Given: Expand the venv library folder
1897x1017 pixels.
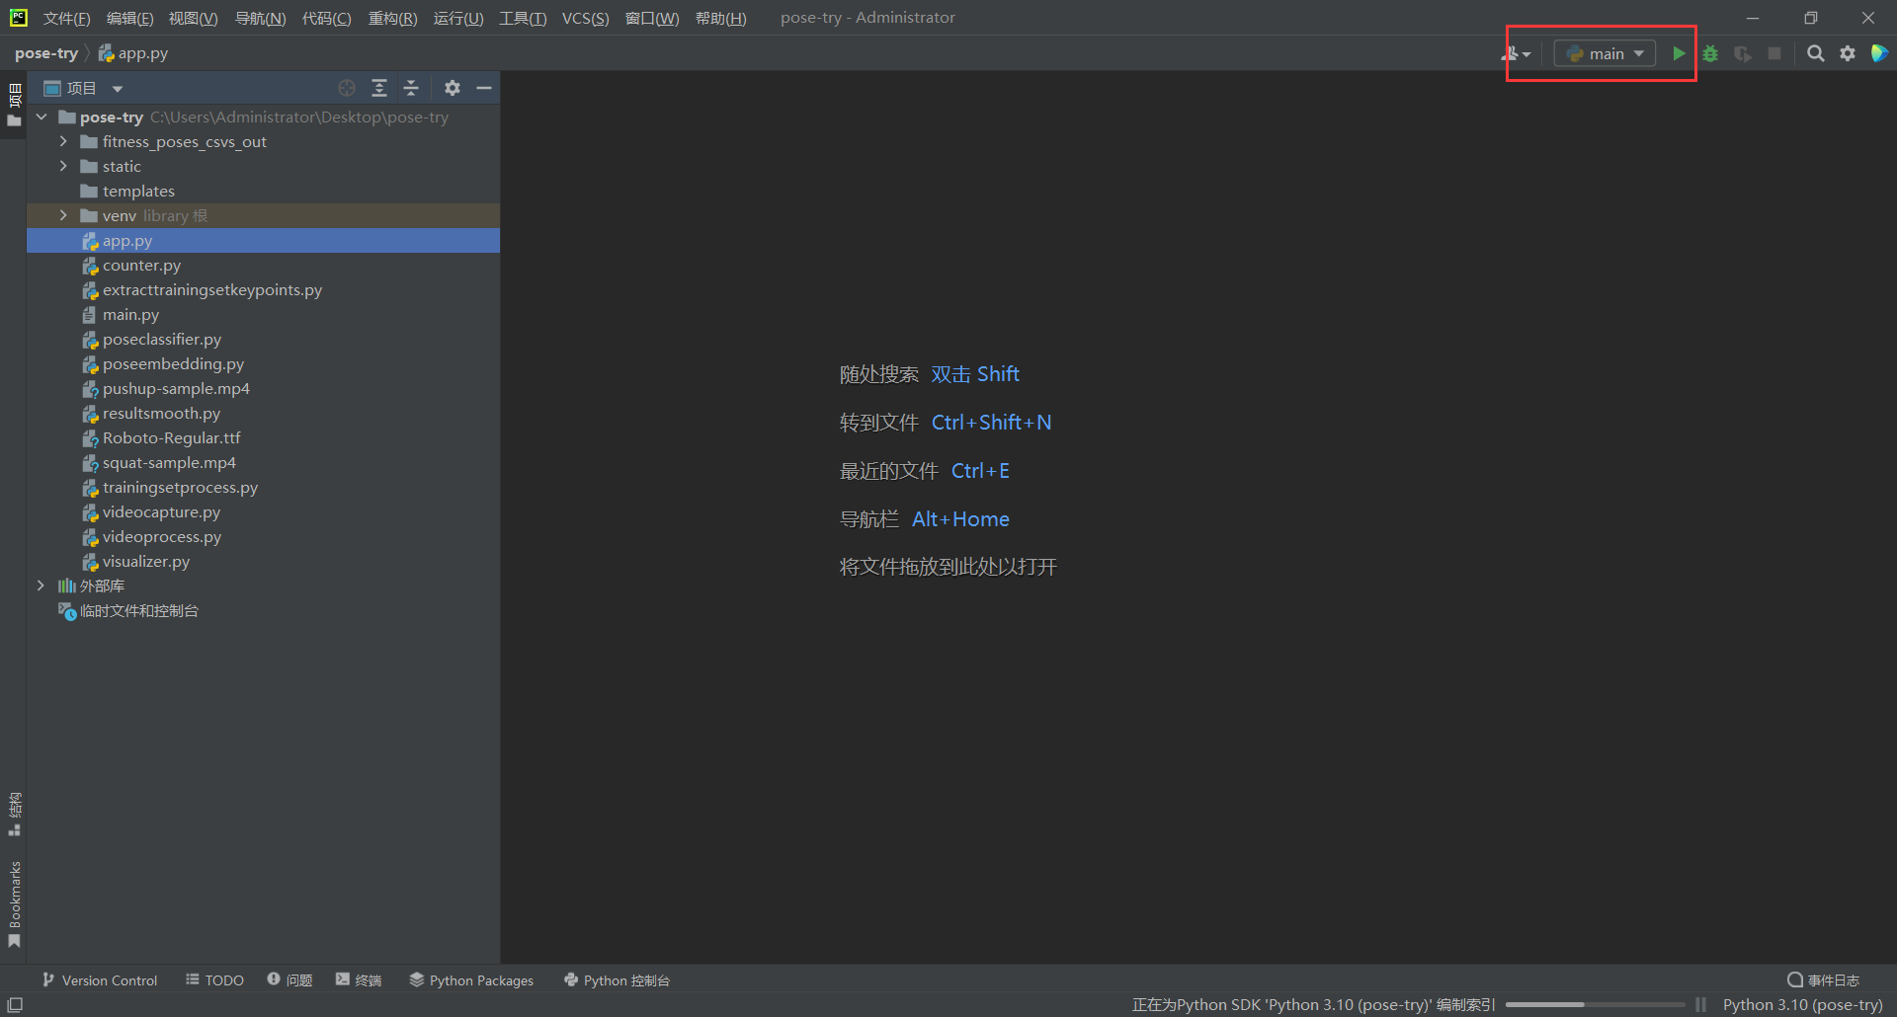Looking at the screenshot, I should click(63, 215).
